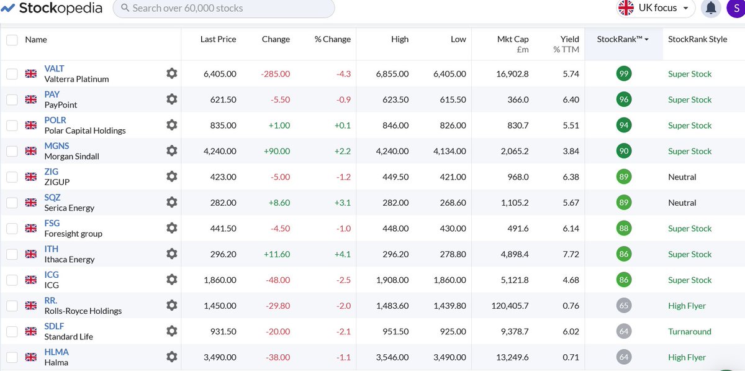Viewport: 745px width, 371px height.
Task: Click High Flyer style for Rolls-Royce
Action: 687,306
